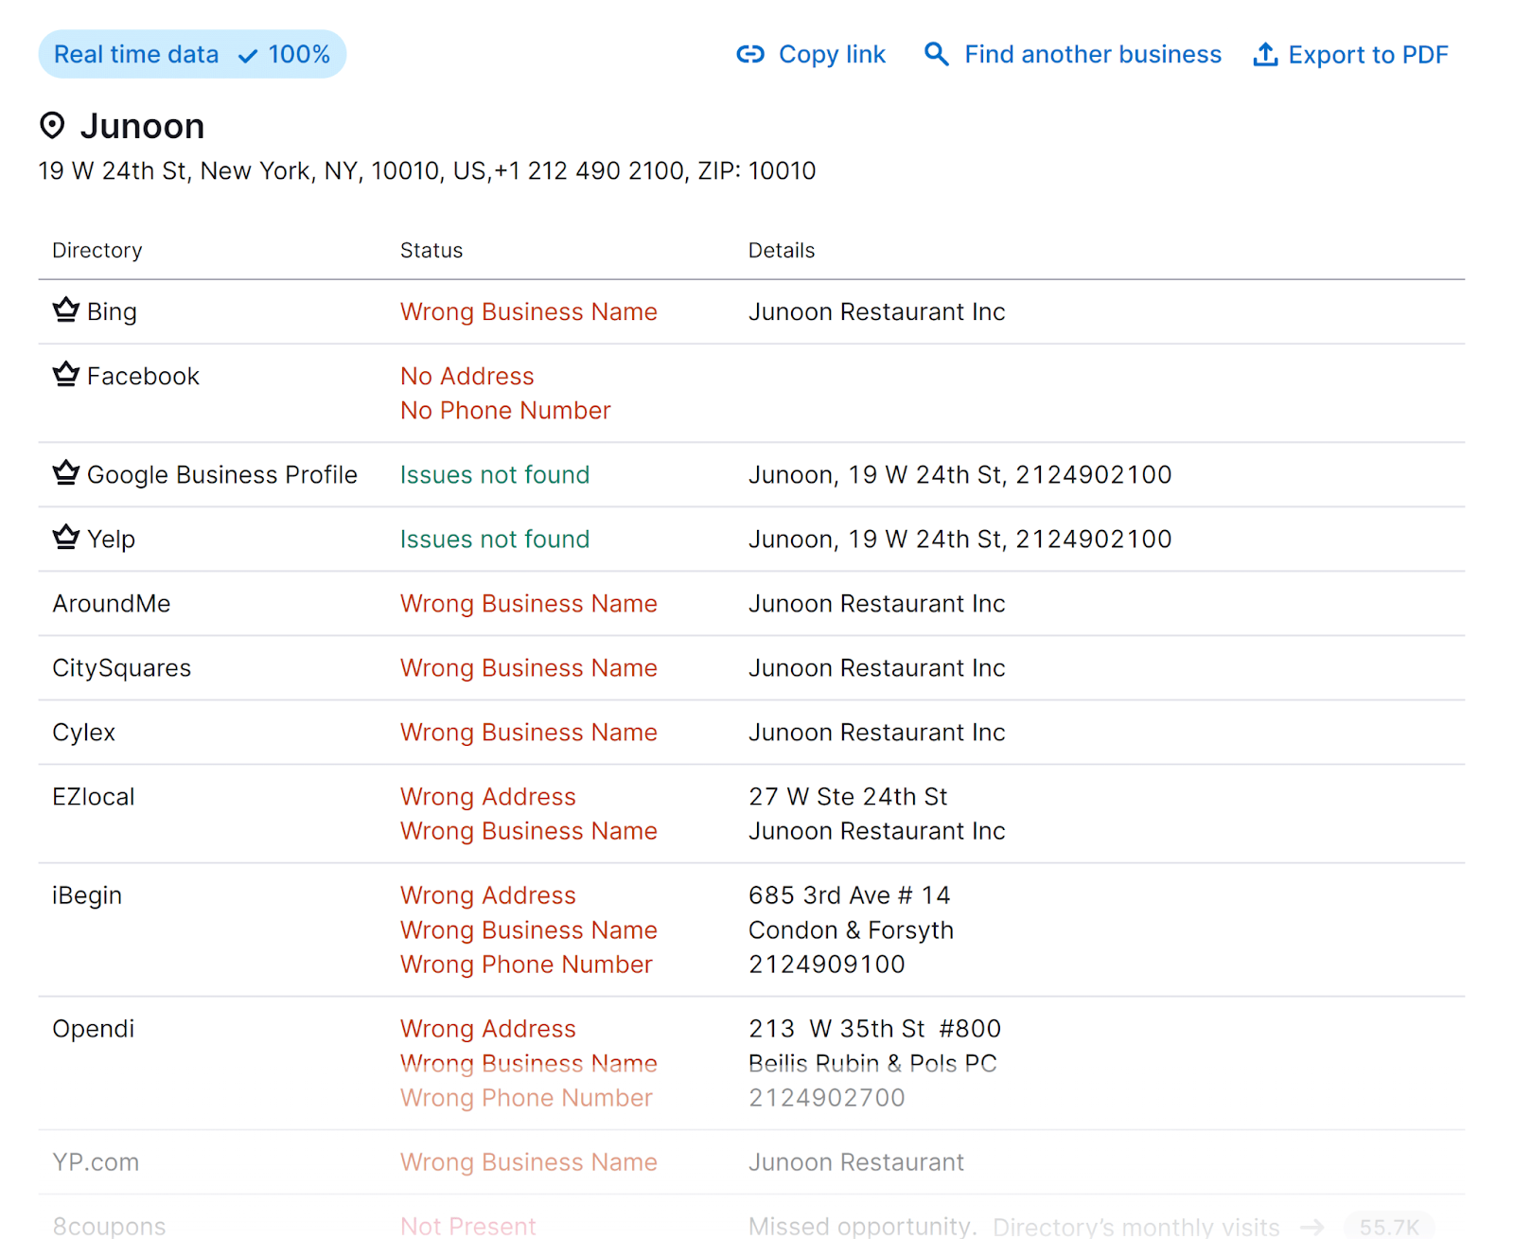Click 213 W 35th St #800 detail
The image size is (1514, 1239).
tap(875, 1028)
